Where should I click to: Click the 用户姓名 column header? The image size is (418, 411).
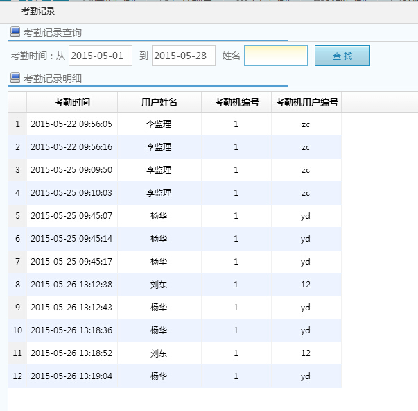coord(159,102)
